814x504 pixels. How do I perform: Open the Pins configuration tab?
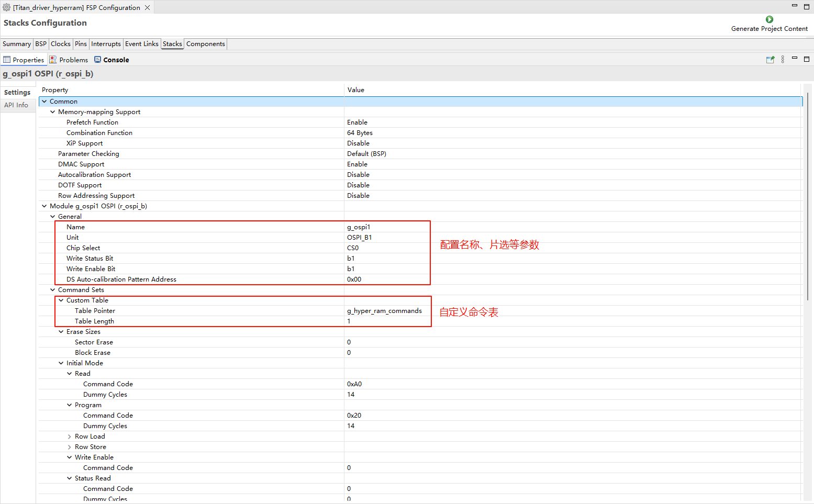pos(81,44)
